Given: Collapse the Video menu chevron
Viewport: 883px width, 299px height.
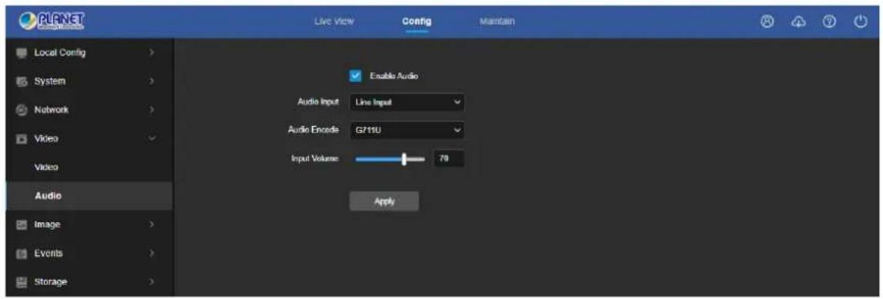Looking at the screenshot, I should 152,139.
